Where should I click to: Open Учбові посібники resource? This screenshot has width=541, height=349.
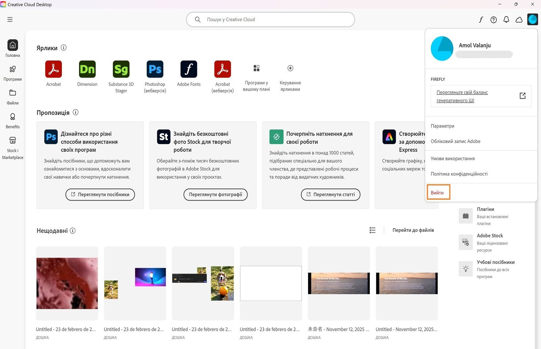487,269
